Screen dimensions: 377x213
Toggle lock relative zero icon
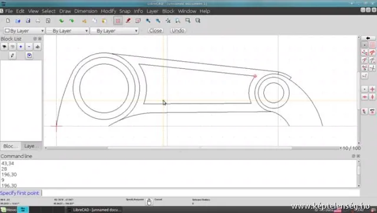click(372, 111)
